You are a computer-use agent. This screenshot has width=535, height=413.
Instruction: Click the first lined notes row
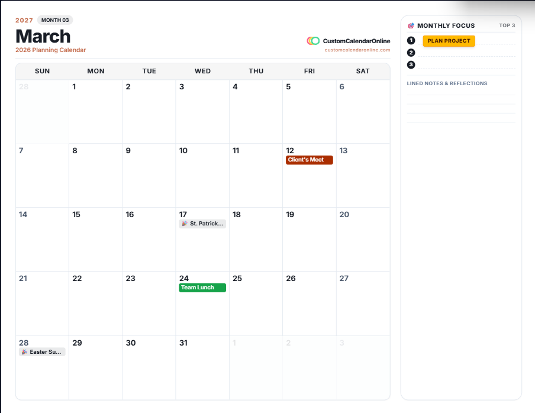461,91
